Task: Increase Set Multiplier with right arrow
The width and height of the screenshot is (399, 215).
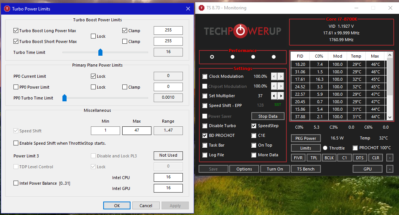Action: click(x=281, y=96)
